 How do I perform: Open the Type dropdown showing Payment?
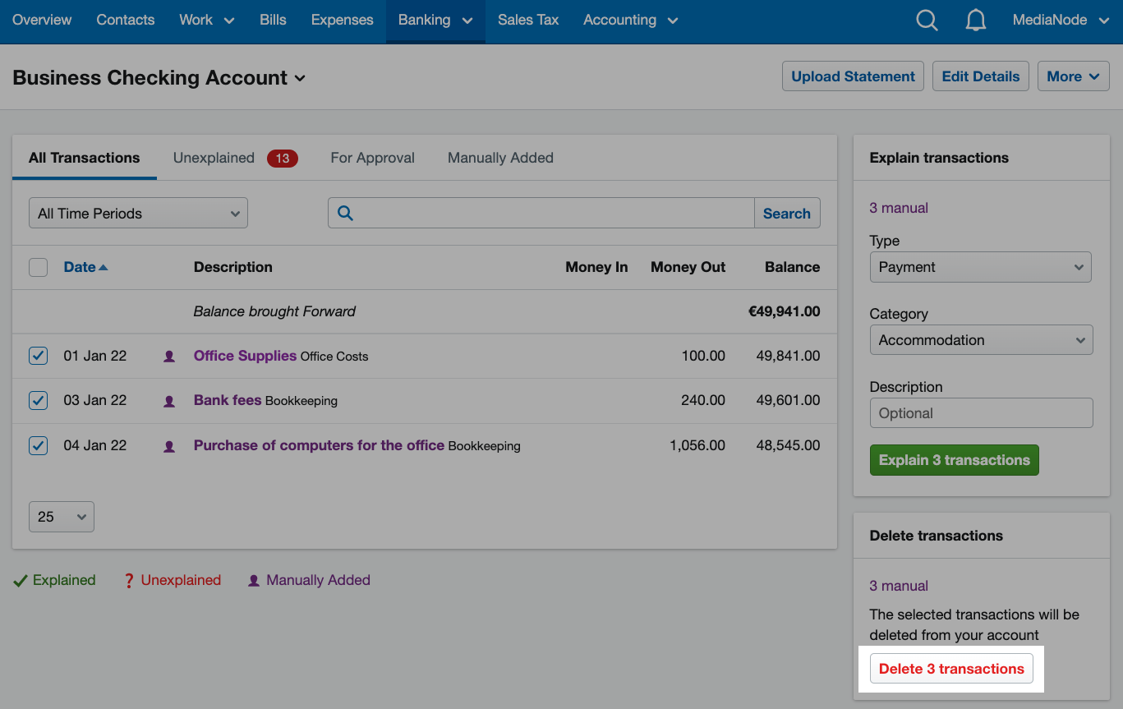click(x=980, y=267)
